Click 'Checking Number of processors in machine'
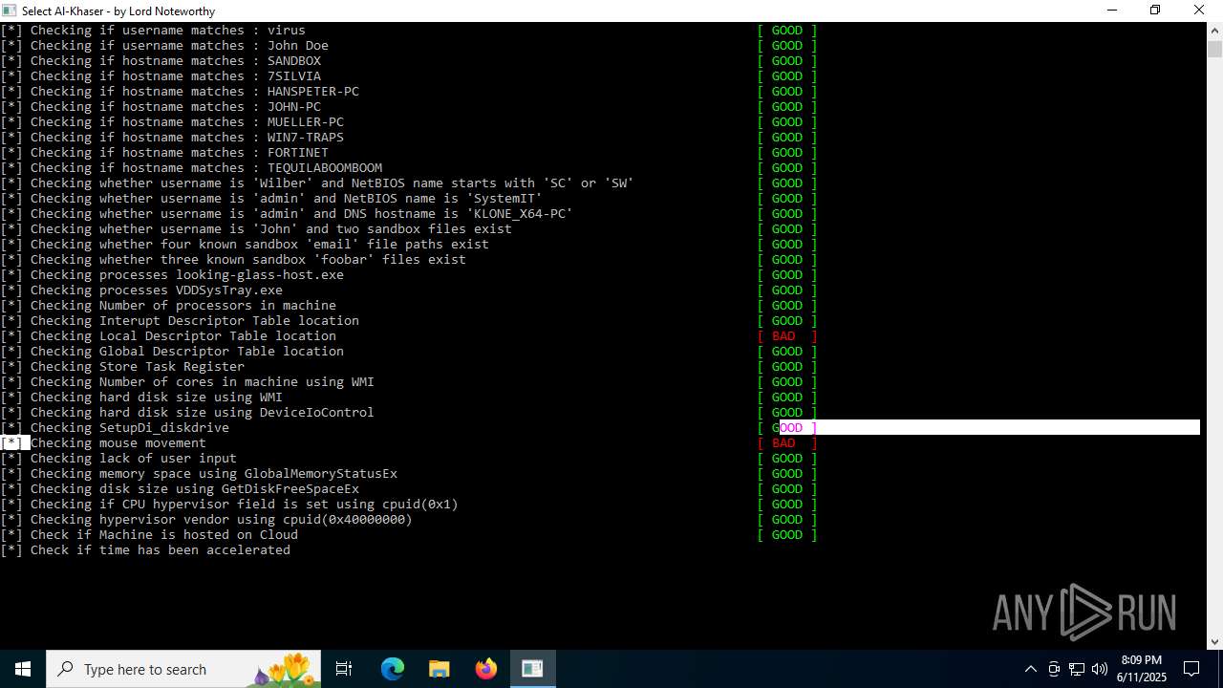 click(183, 305)
